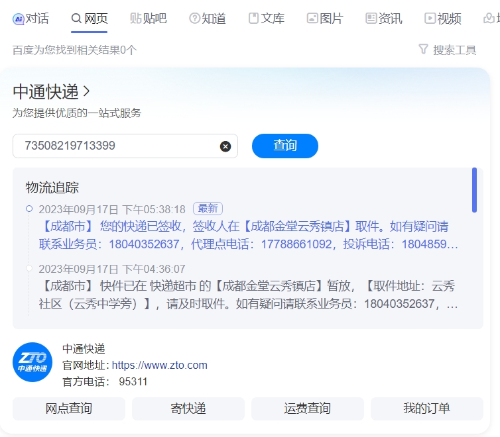Image resolution: width=500 pixels, height=437 pixels.
Task: Click timestamp 2023年09月17日 下午05:38:18
Action: click(x=112, y=209)
